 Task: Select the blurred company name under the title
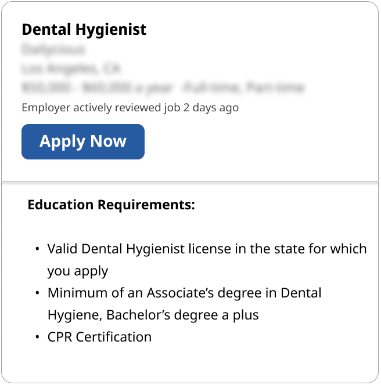53,49
